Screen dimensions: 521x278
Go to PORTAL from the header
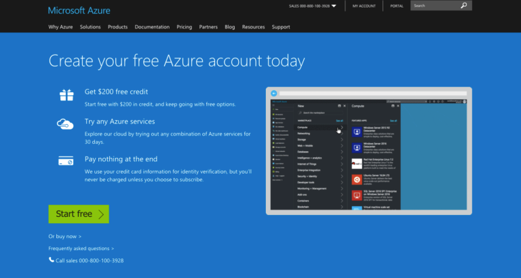click(397, 6)
